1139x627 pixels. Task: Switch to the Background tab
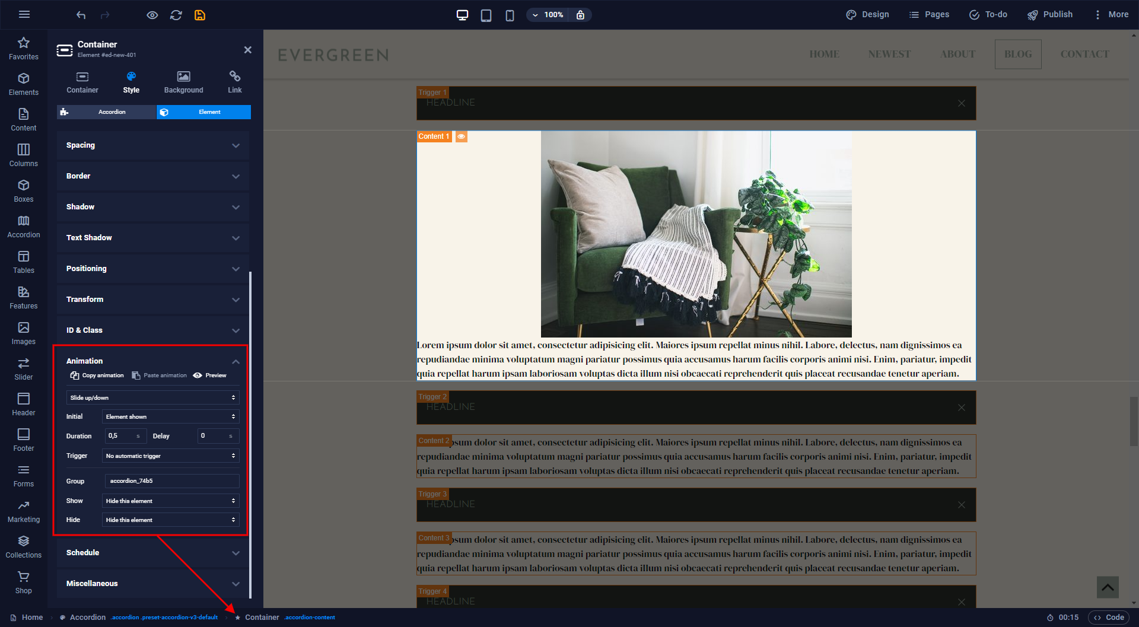[x=183, y=82]
